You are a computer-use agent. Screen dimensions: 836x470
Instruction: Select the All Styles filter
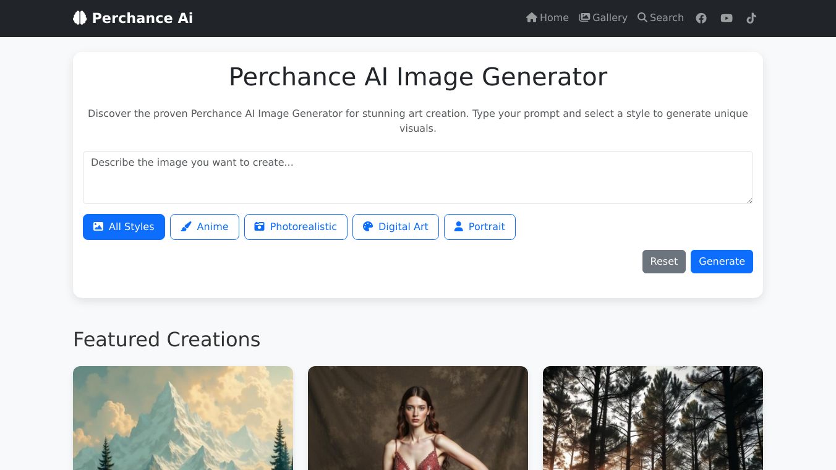click(124, 227)
